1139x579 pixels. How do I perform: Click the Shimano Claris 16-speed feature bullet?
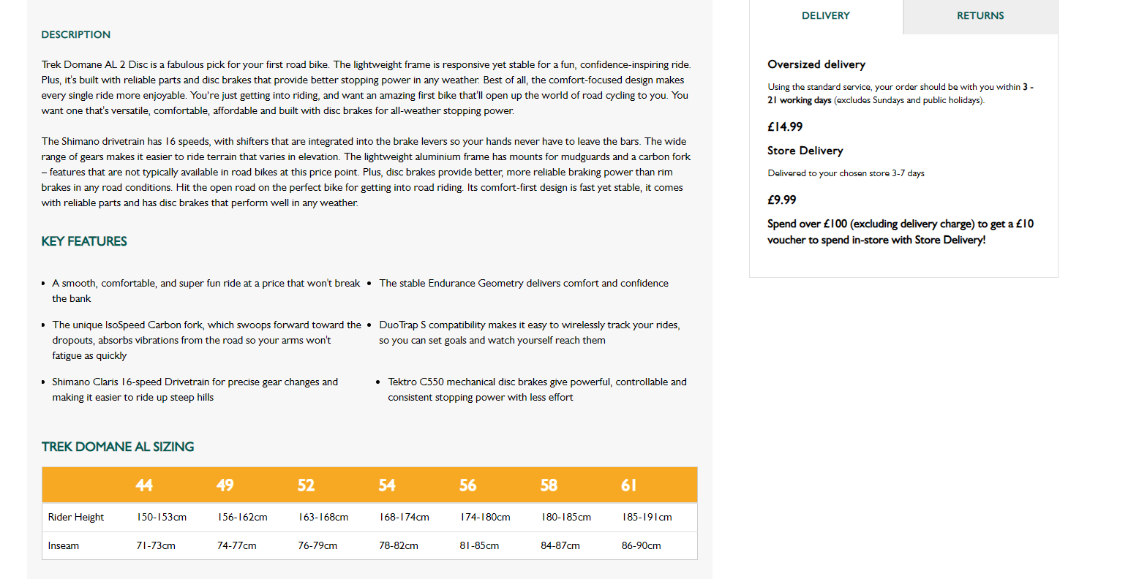click(x=195, y=390)
